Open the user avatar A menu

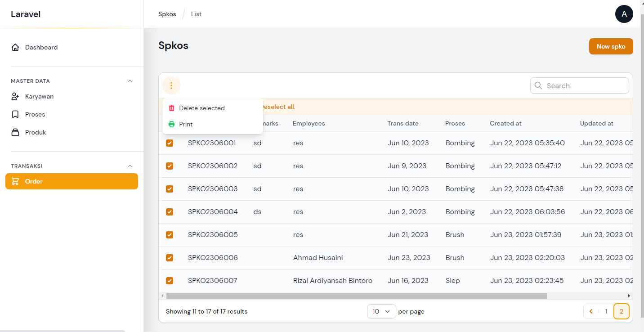[624, 14]
